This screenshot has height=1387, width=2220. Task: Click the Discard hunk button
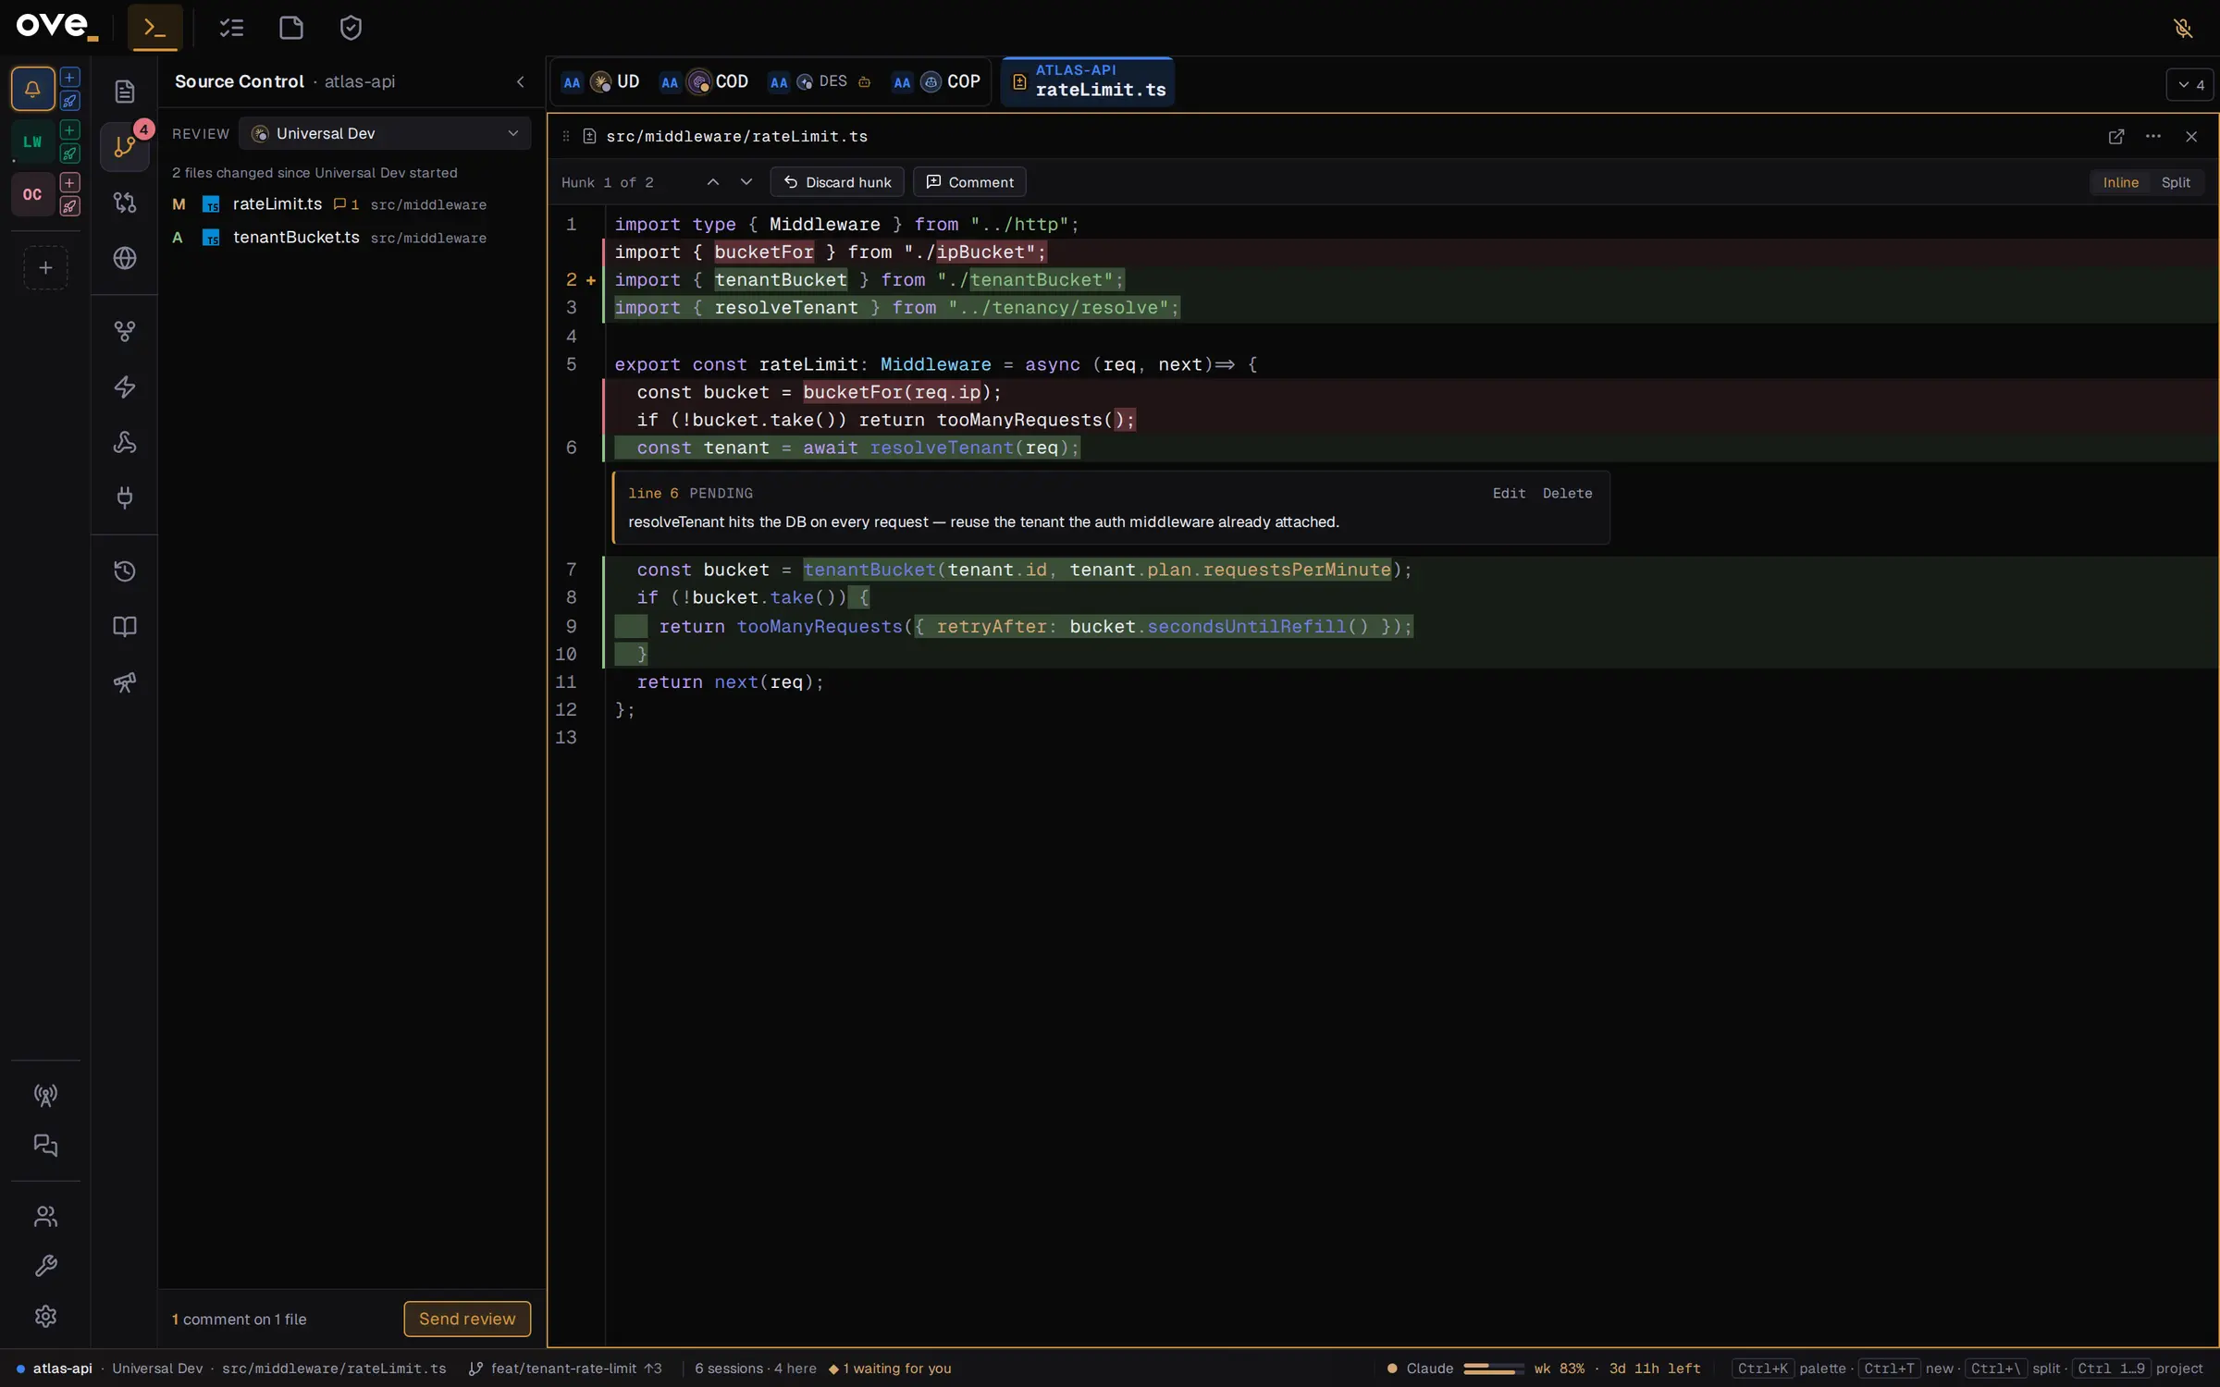(837, 182)
